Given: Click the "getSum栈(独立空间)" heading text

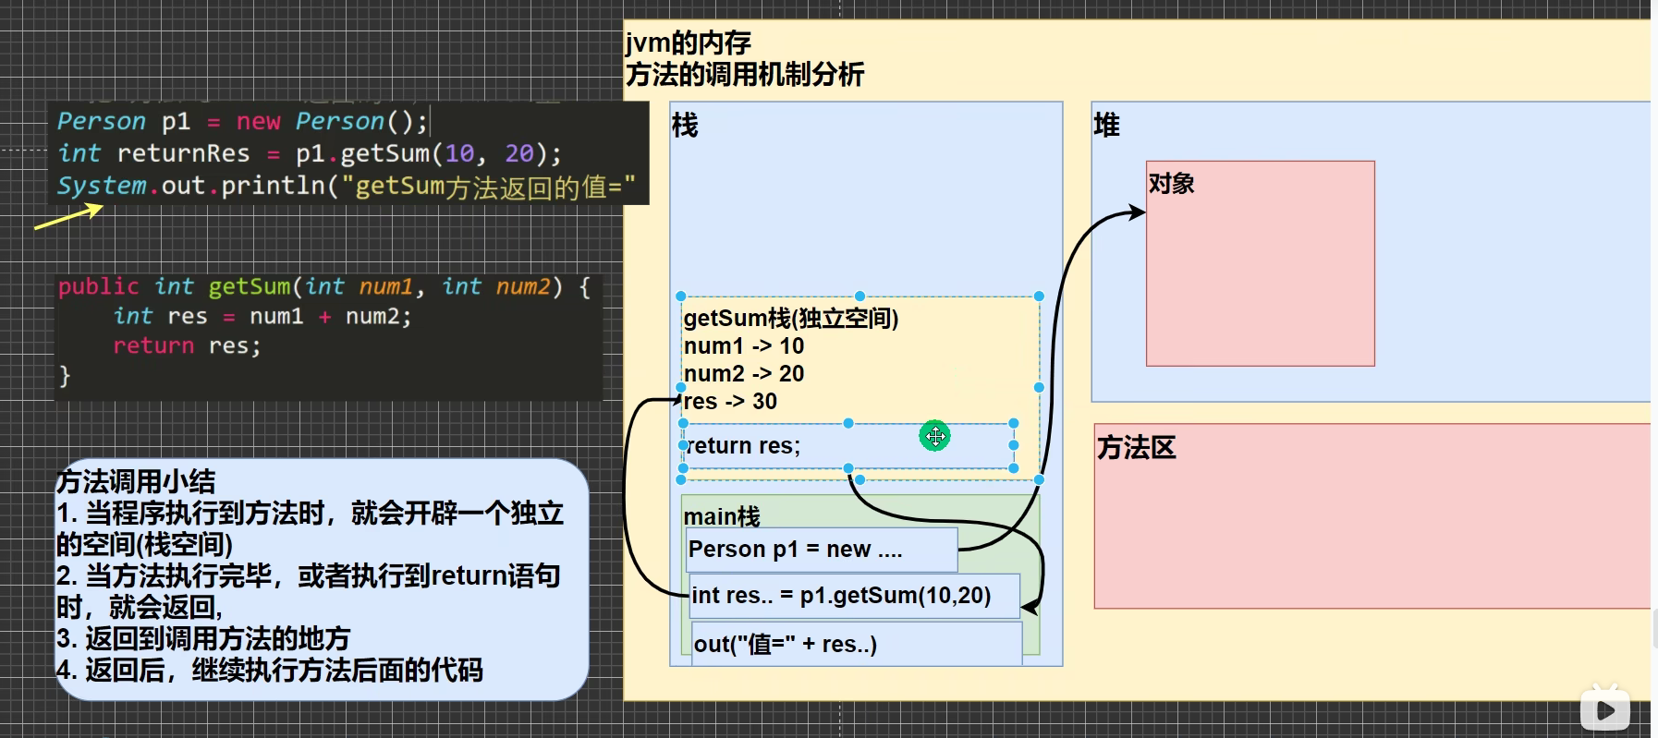Looking at the screenshot, I should tap(791, 318).
